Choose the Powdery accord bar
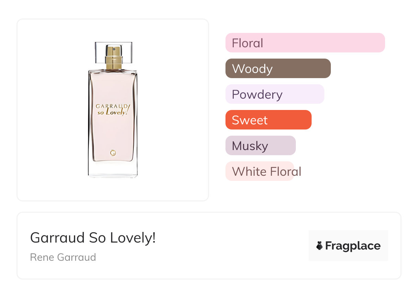The image size is (418, 296). [275, 94]
